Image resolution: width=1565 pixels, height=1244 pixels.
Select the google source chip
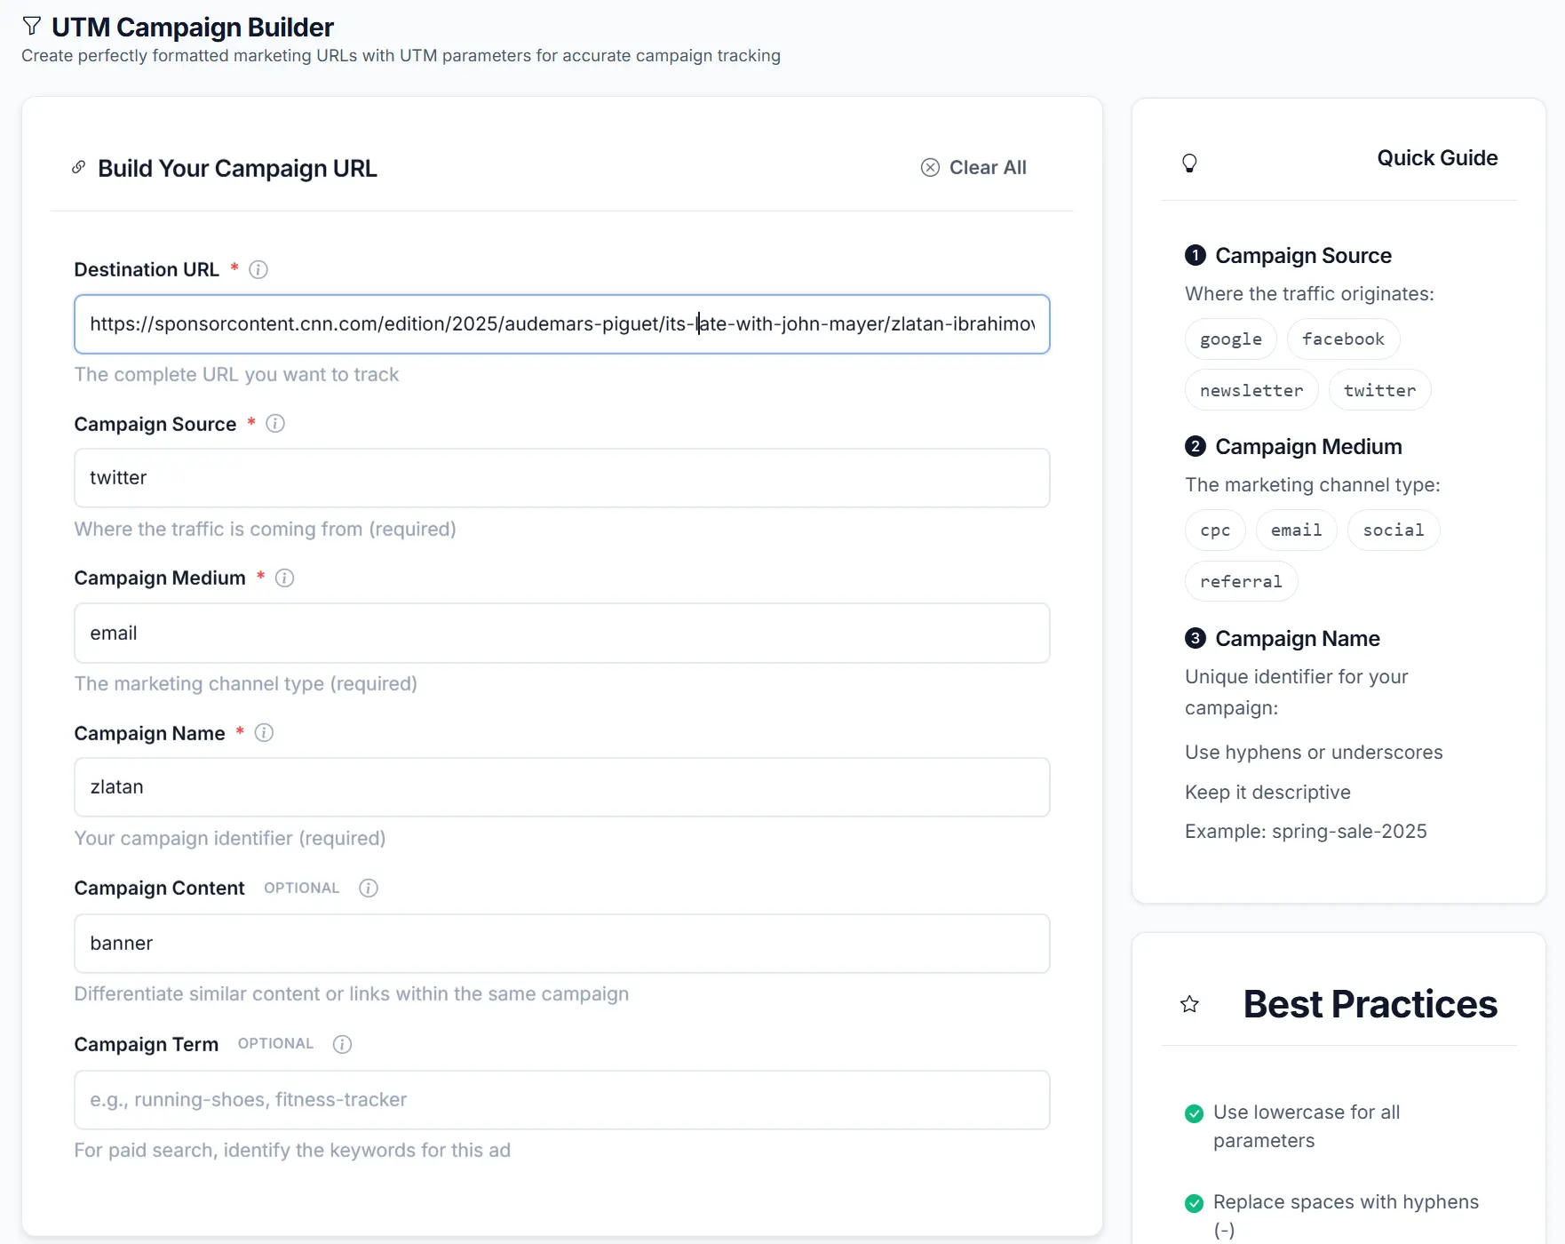point(1231,339)
